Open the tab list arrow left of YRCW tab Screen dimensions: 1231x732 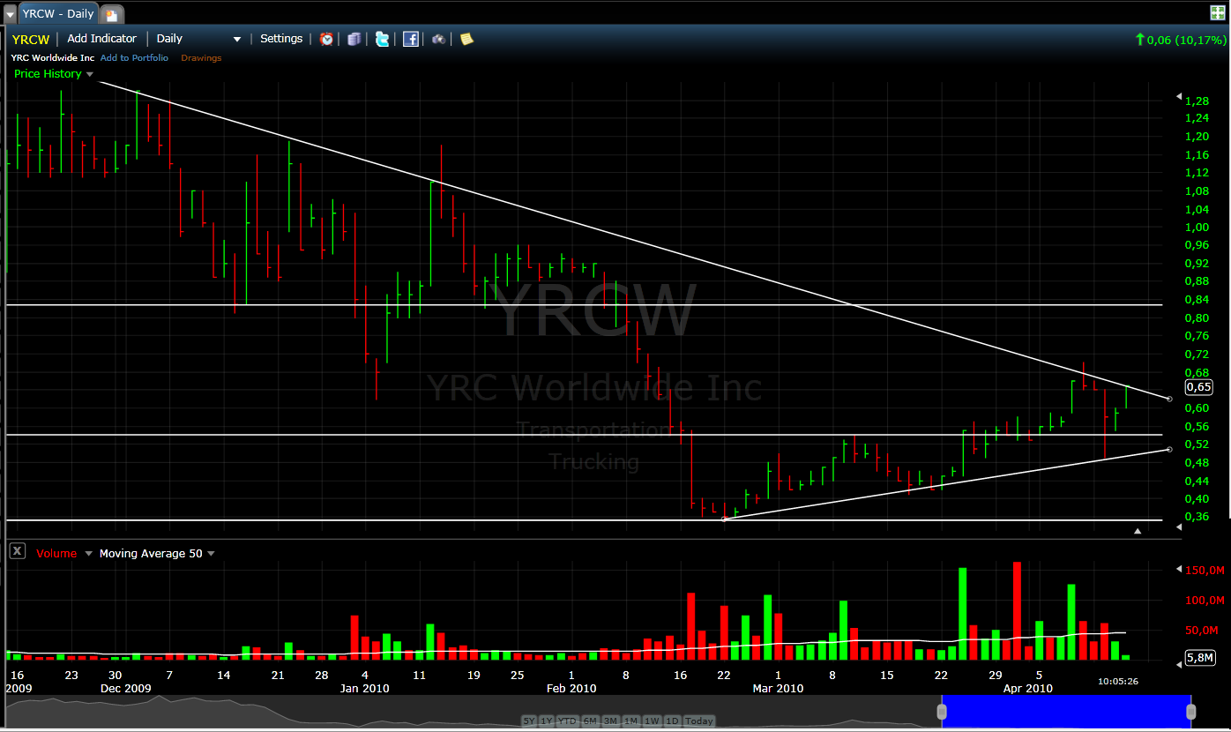[10, 14]
